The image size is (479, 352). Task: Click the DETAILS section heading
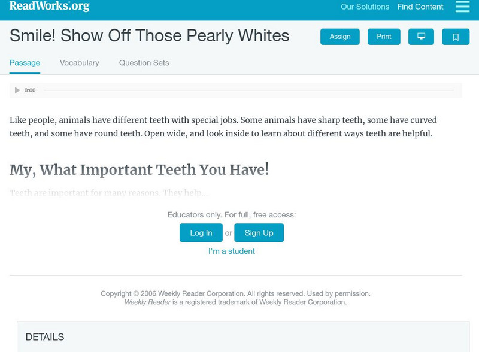click(x=45, y=337)
